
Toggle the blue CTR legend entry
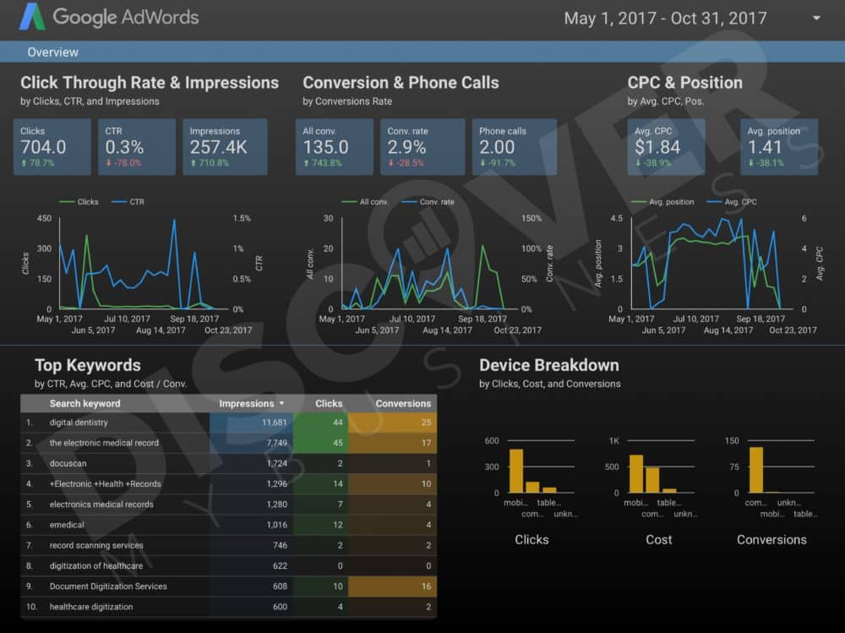click(128, 202)
